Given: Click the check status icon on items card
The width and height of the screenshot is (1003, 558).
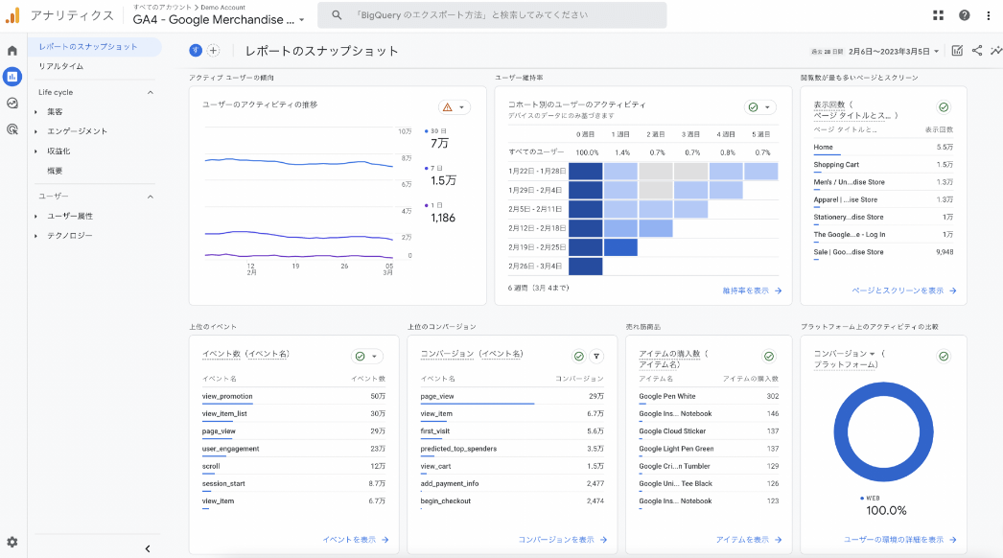Looking at the screenshot, I should (769, 357).
